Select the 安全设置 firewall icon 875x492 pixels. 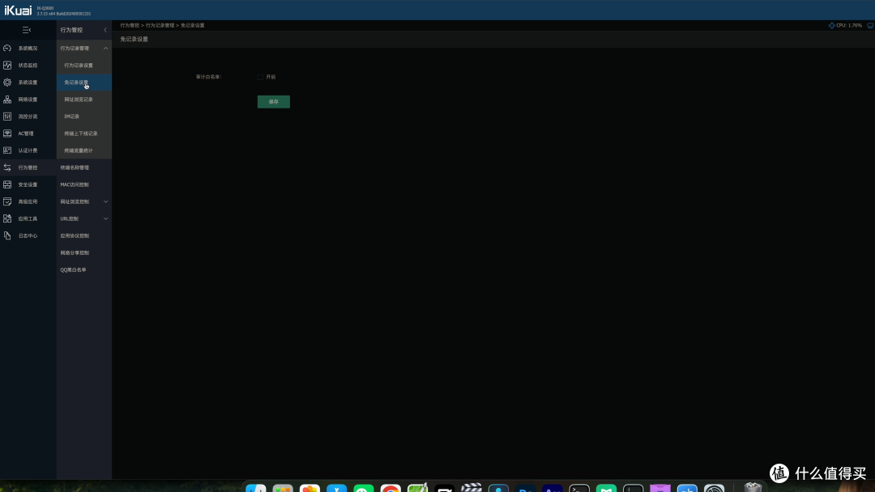click(7, 184)
